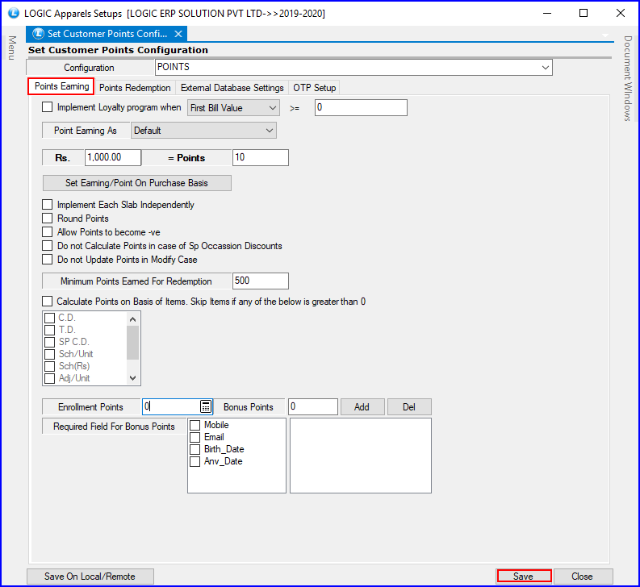This screenshot has height=587, width=640.
Task: Check Implement Each Slab Independently
Action: point(48,204)
